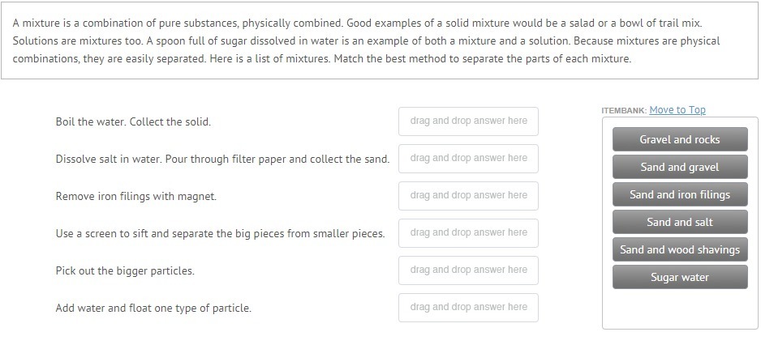This screenshot has height=349, width=761.
Task: Click answer box for Boil the water
Action: click(468, 121)
